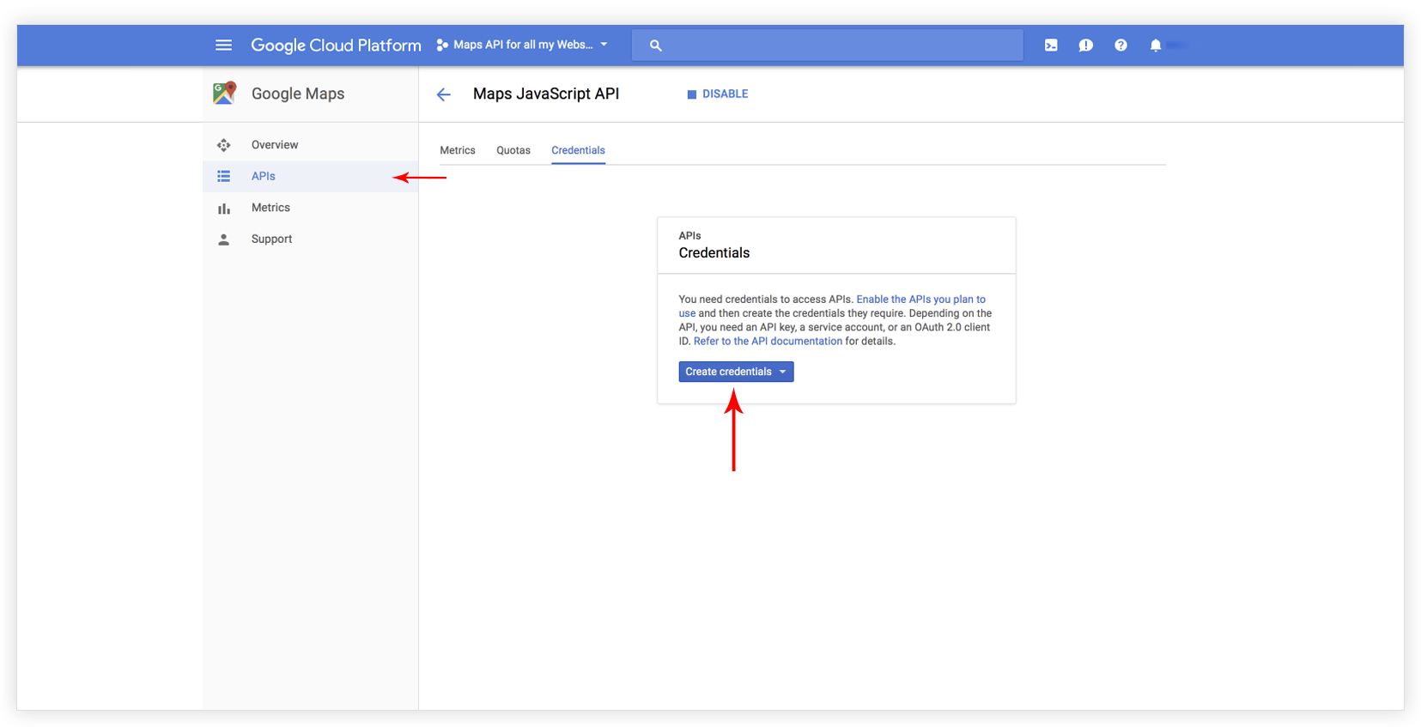Image resolution: width=1421 pixels, height=727 pixels.
Task: Click the back arrow beside Maps JavaScript API
Action: coord(443,94)
